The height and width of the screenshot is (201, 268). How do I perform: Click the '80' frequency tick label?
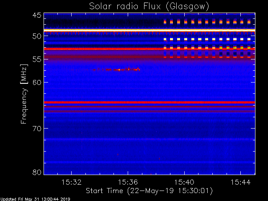[x=37, y=172]
